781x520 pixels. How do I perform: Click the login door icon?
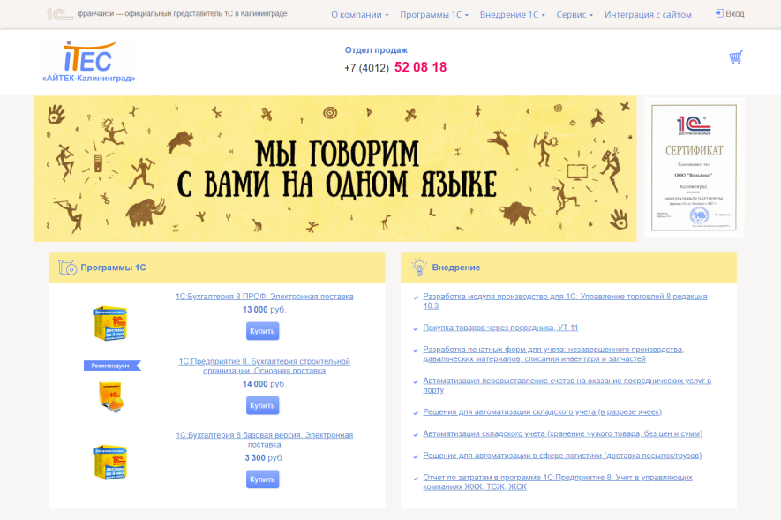click(719, 13)
